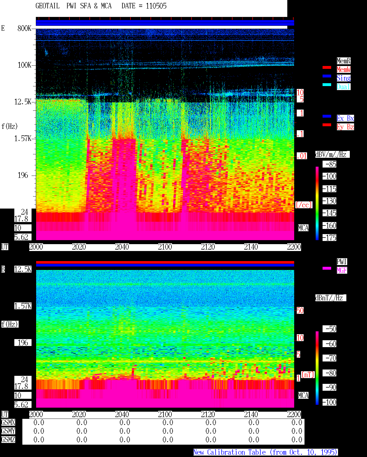This screenshot has height=457, width=367.
Task: Click the lower panel 2200 UT tick
Action: pos(294,415)
